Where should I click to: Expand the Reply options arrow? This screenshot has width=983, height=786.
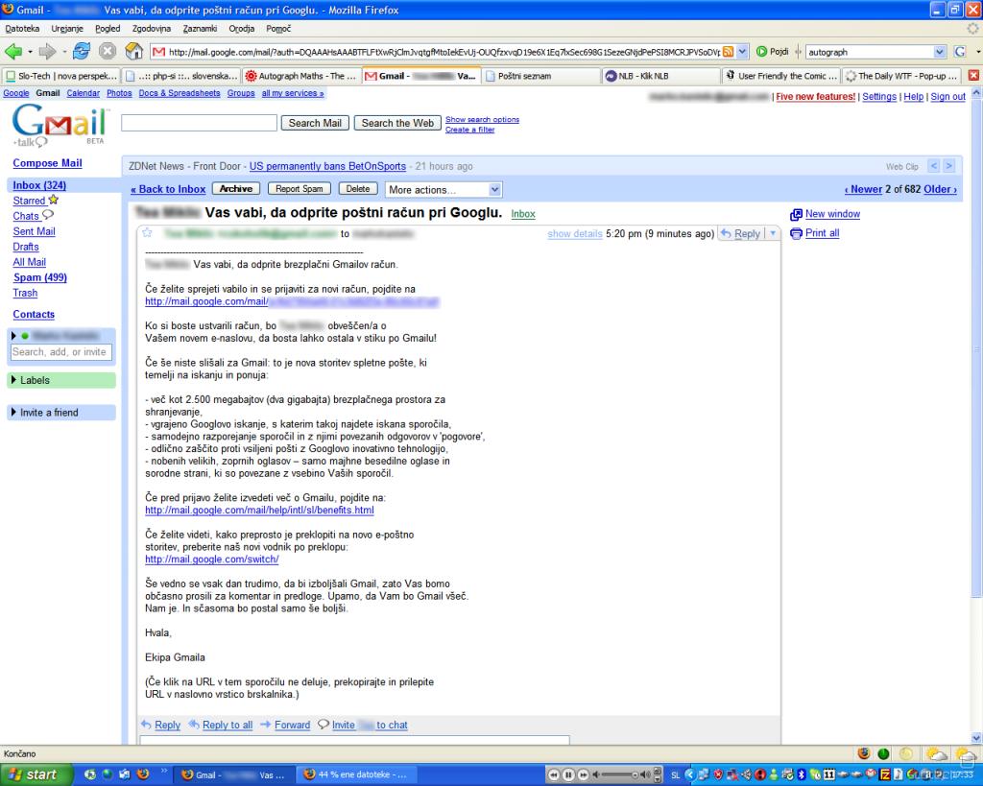click(x=772, y=234)
